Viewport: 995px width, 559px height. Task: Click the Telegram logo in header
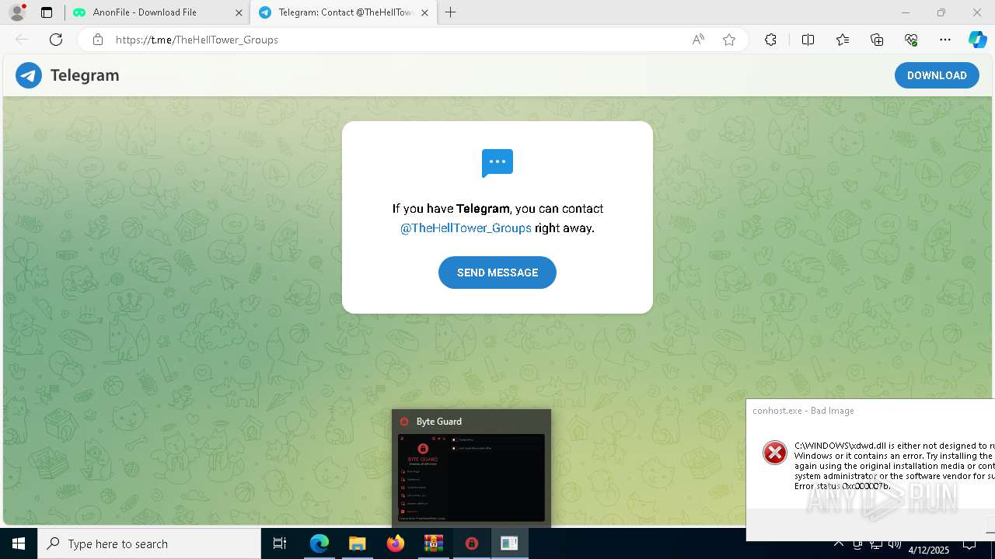[x=29, y=75]
